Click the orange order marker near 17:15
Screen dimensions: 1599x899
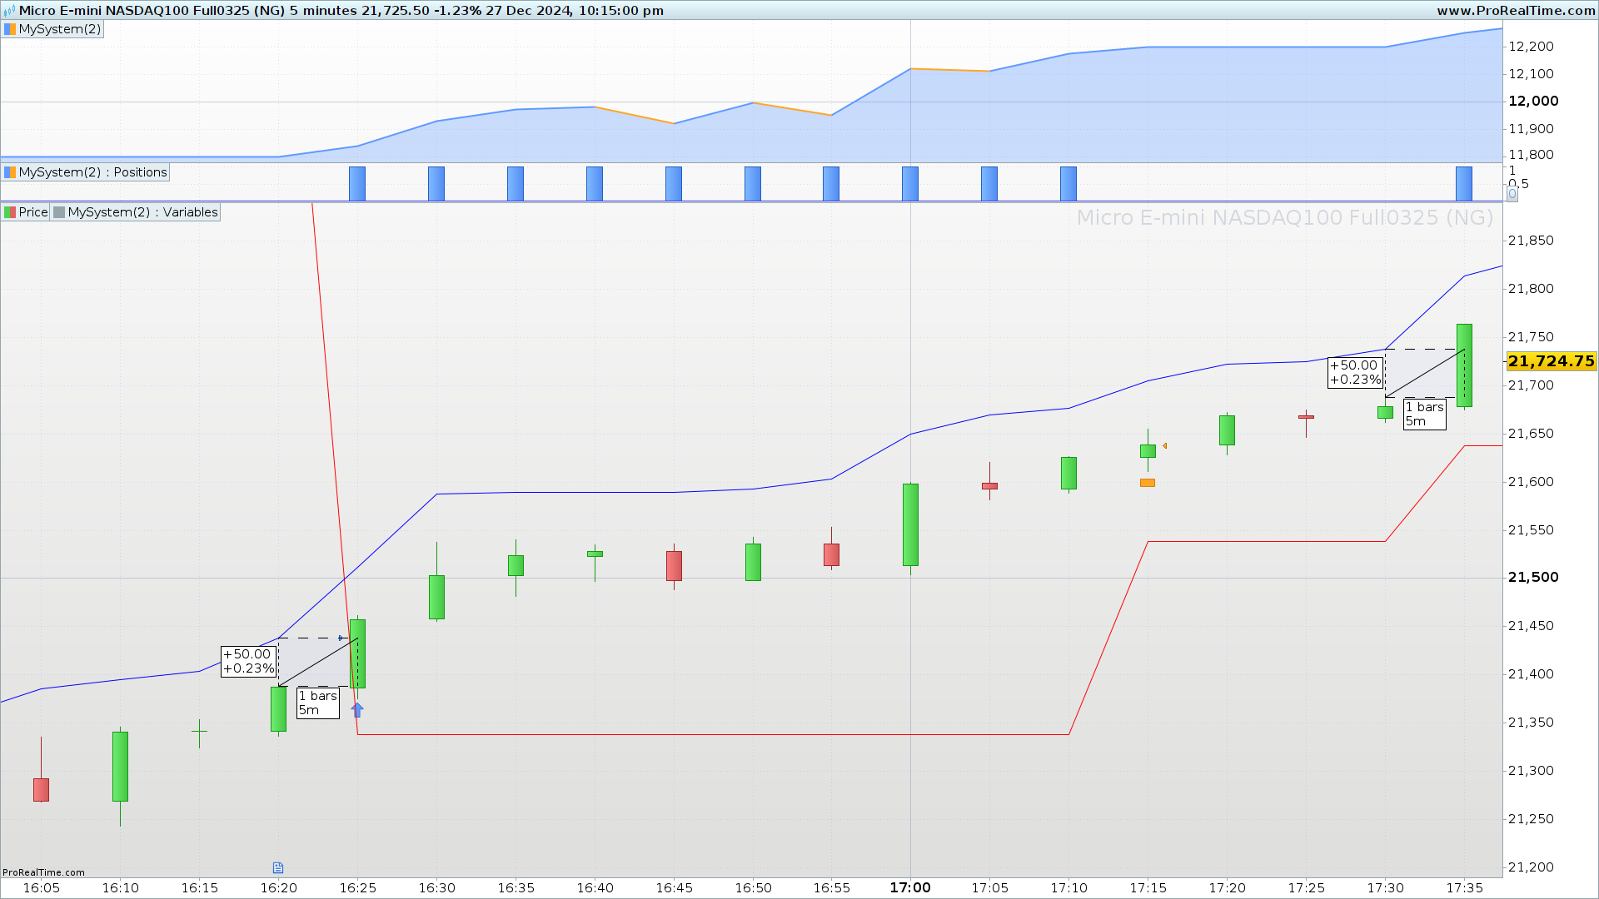coord(1148,483)
